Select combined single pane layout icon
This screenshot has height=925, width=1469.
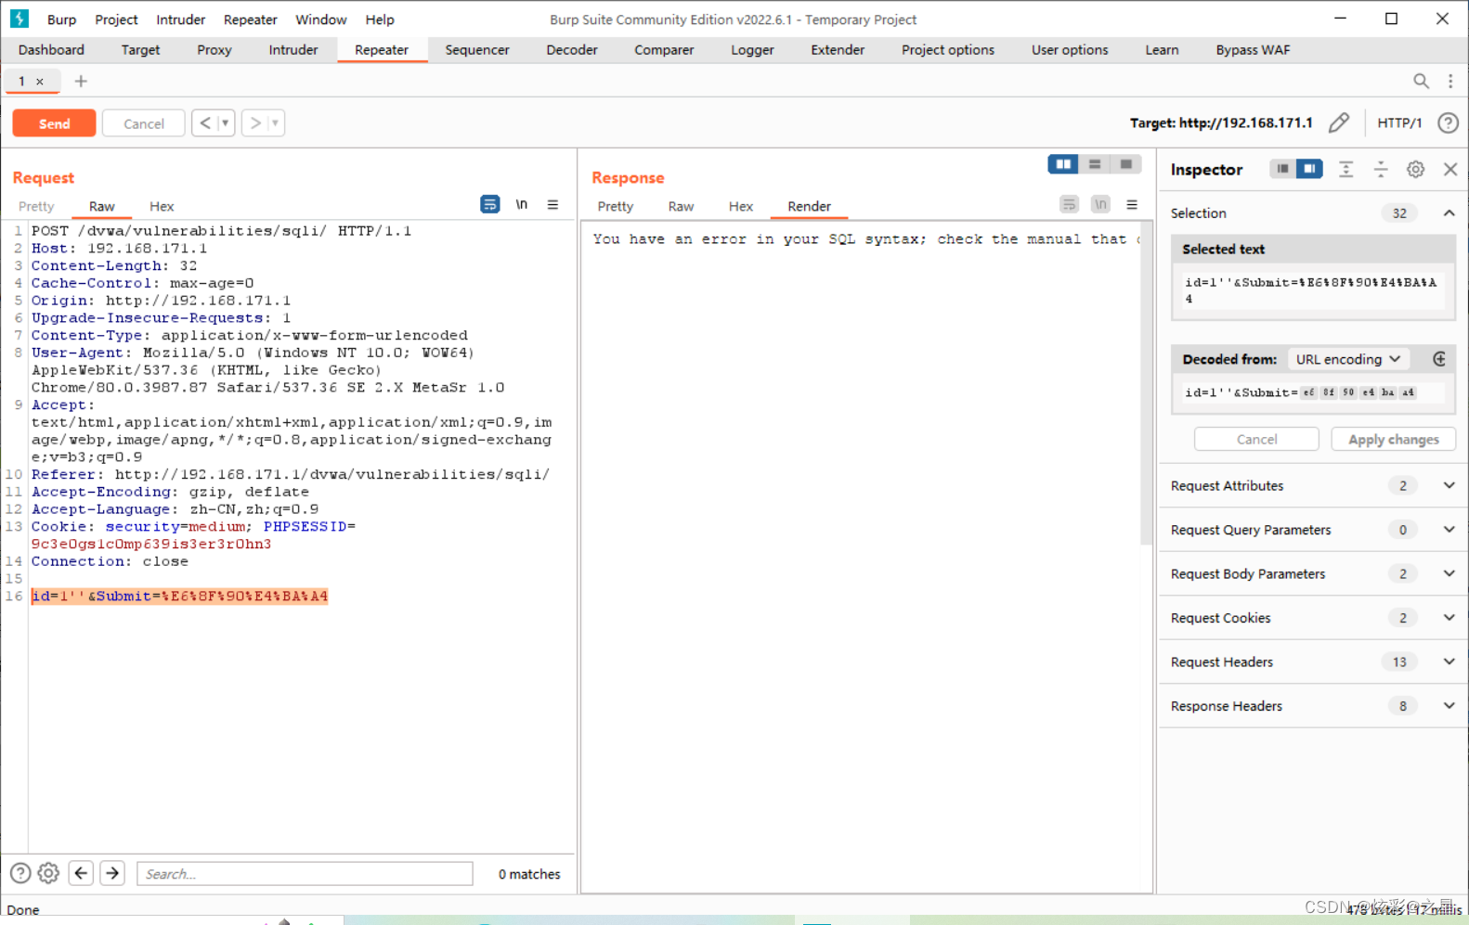1125,164
